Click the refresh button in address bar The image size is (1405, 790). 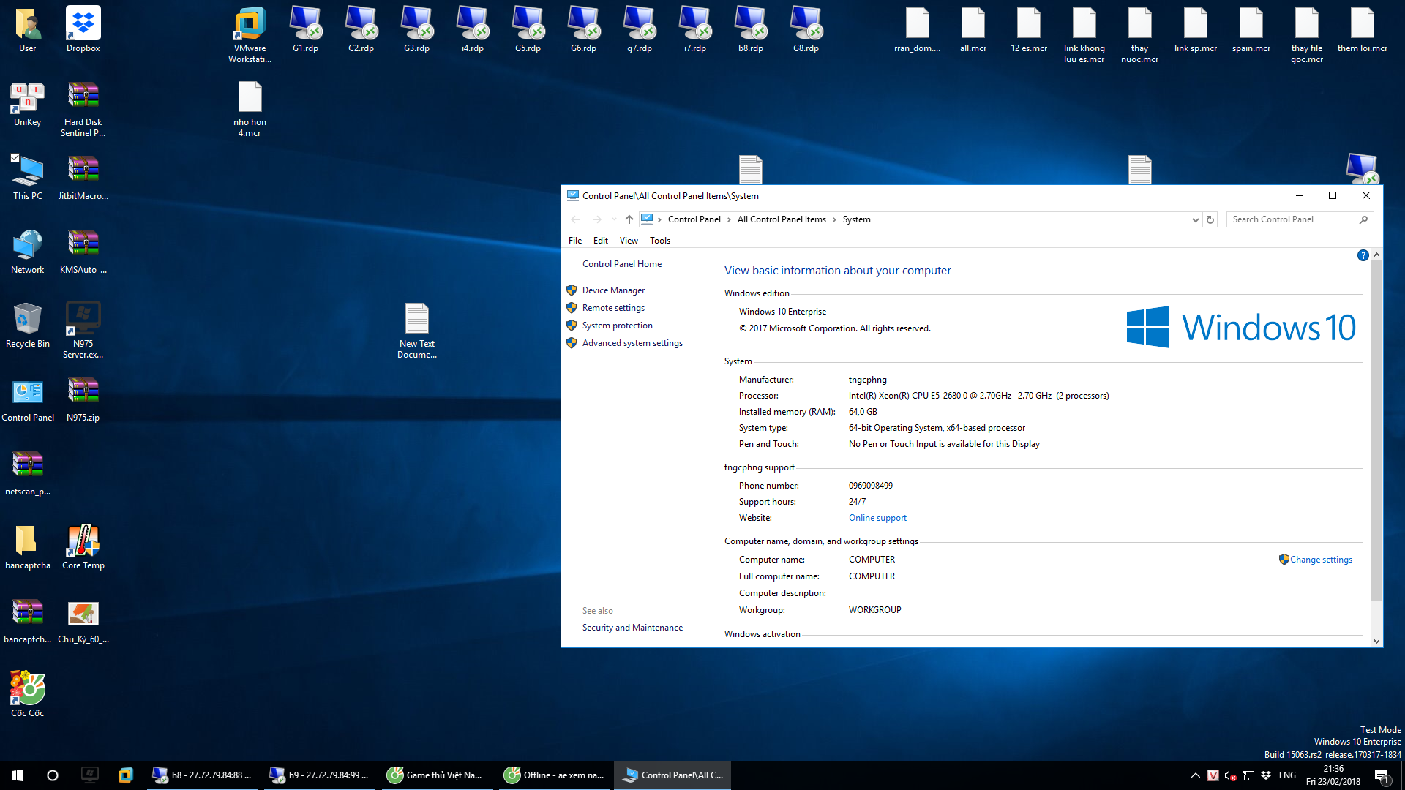tap(1210, 219)
